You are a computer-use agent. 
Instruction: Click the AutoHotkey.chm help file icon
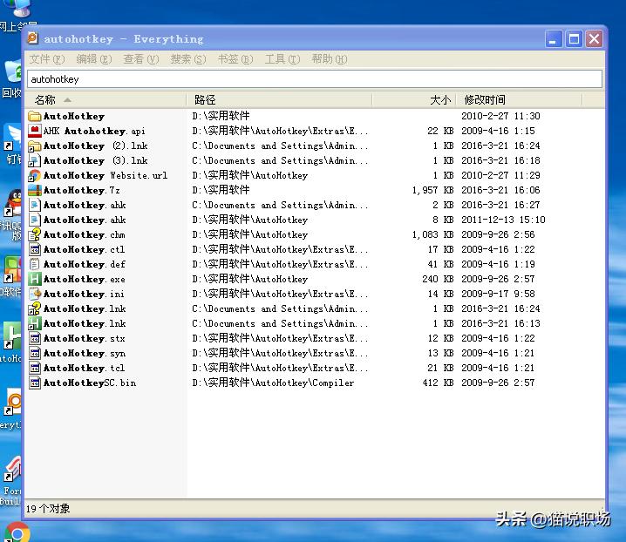(35, 234)
